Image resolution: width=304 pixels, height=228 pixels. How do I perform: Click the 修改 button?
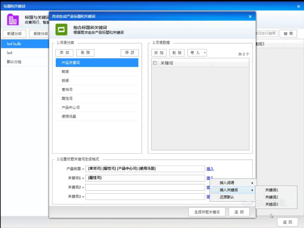click(130, 53)
